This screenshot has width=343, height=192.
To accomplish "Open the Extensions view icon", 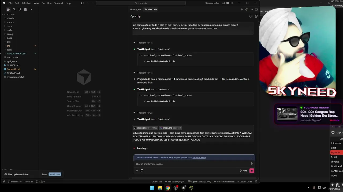I will (x=25, y=9).
